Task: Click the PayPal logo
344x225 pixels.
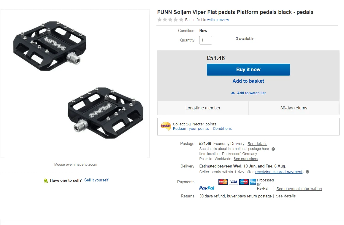Action: [x=207, y=188]
